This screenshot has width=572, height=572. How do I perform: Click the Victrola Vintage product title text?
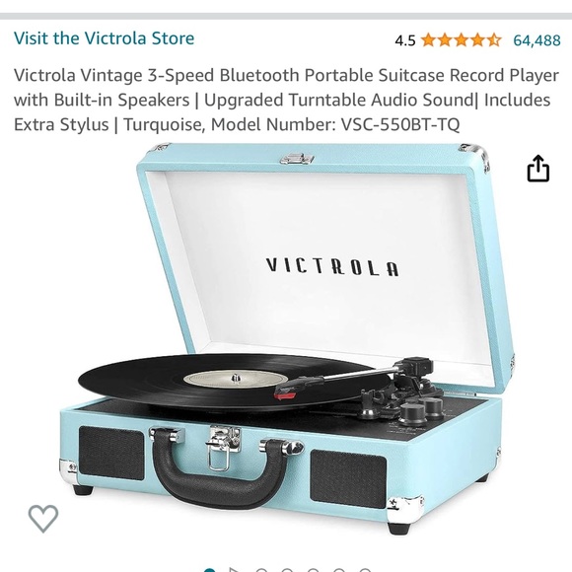pos(286,100)
